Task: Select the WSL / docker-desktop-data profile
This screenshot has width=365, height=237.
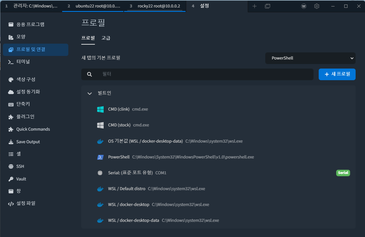Action: (x=218, y=220)
